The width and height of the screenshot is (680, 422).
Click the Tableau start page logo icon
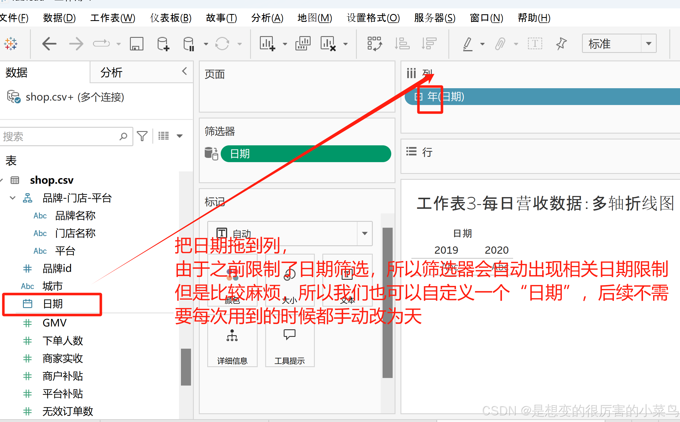(11, 44)
